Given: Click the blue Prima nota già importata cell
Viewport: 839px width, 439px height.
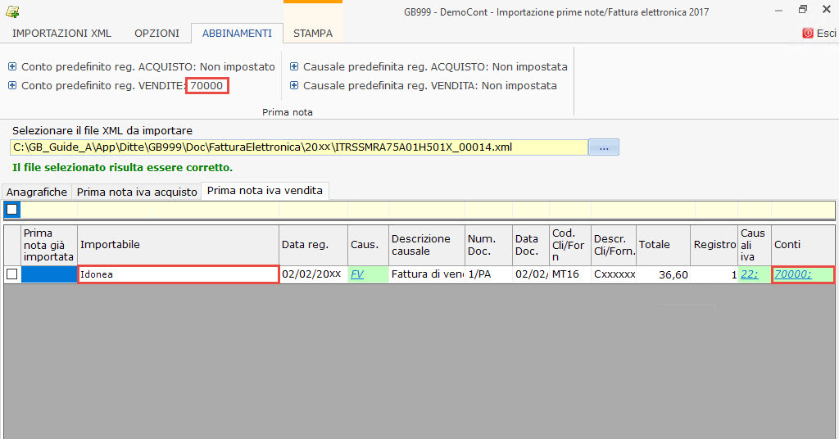Looking at the screenshot, I should (49, 274).
